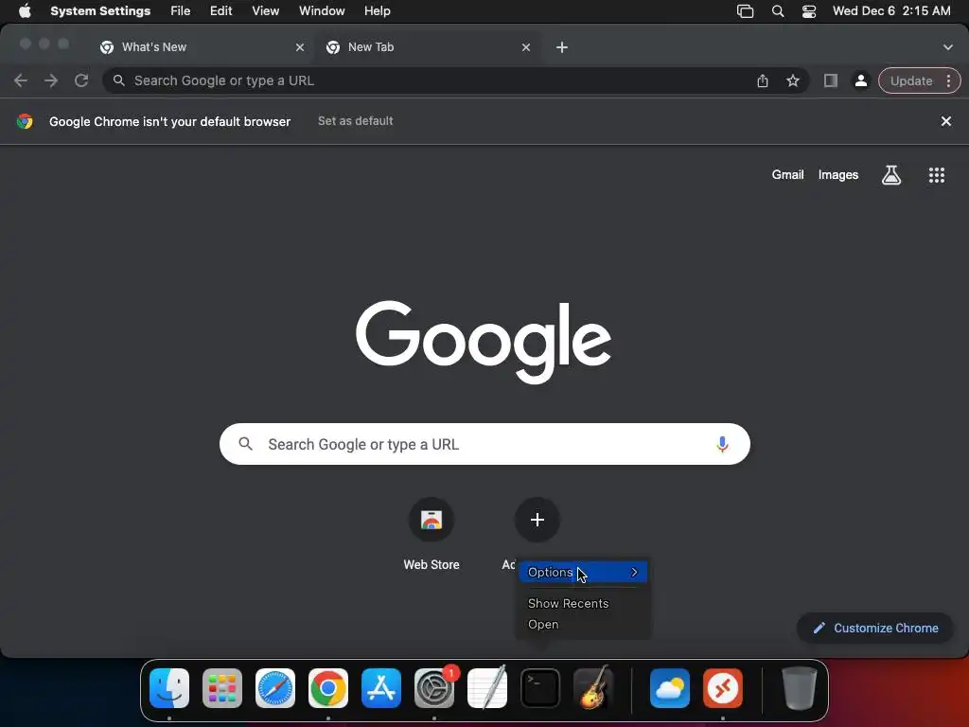
Task: Bookmark this tab with the star
Action: pyautogui.click(x=793, y=80)
